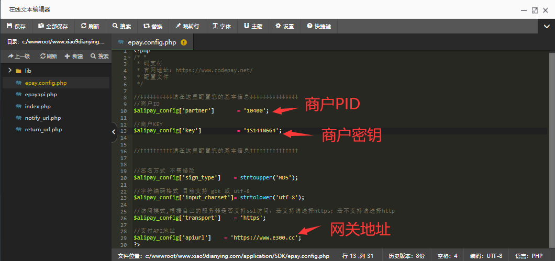Screen dimensions: 555x261
Task: Fold code block at line 2
Action: [x=129, y=57]
